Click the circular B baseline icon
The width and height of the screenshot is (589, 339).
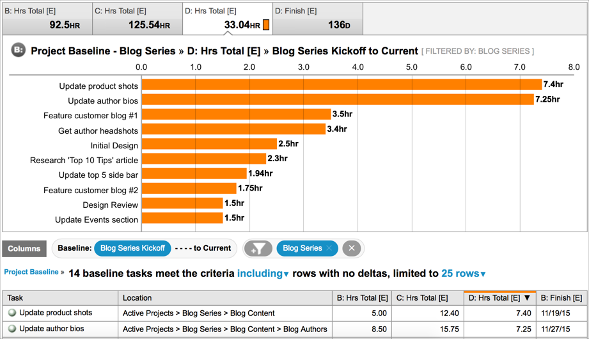18,50
